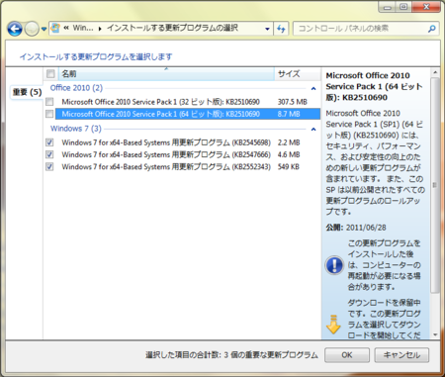Open the recent pages dropdown arrow
The height and width of the screenshot is (377, 445).
pyautogui.click(x=44, y=29)
